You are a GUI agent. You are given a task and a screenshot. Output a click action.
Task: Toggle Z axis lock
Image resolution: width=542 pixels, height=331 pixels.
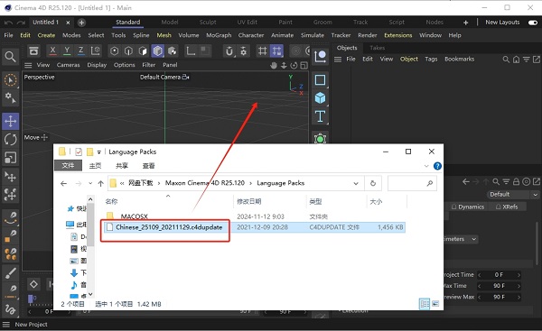pos(81,51)
